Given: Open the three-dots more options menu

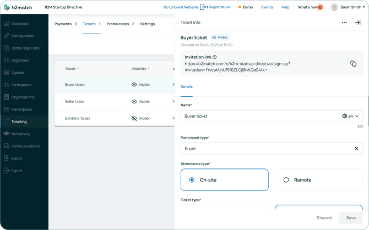Looking at the screenshot, I should coord(344,23).
